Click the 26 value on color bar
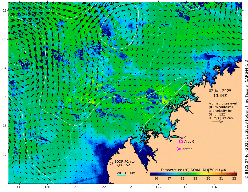Image resolution: width=248 pixels, height=192 pixels. [x=156, y=178]
